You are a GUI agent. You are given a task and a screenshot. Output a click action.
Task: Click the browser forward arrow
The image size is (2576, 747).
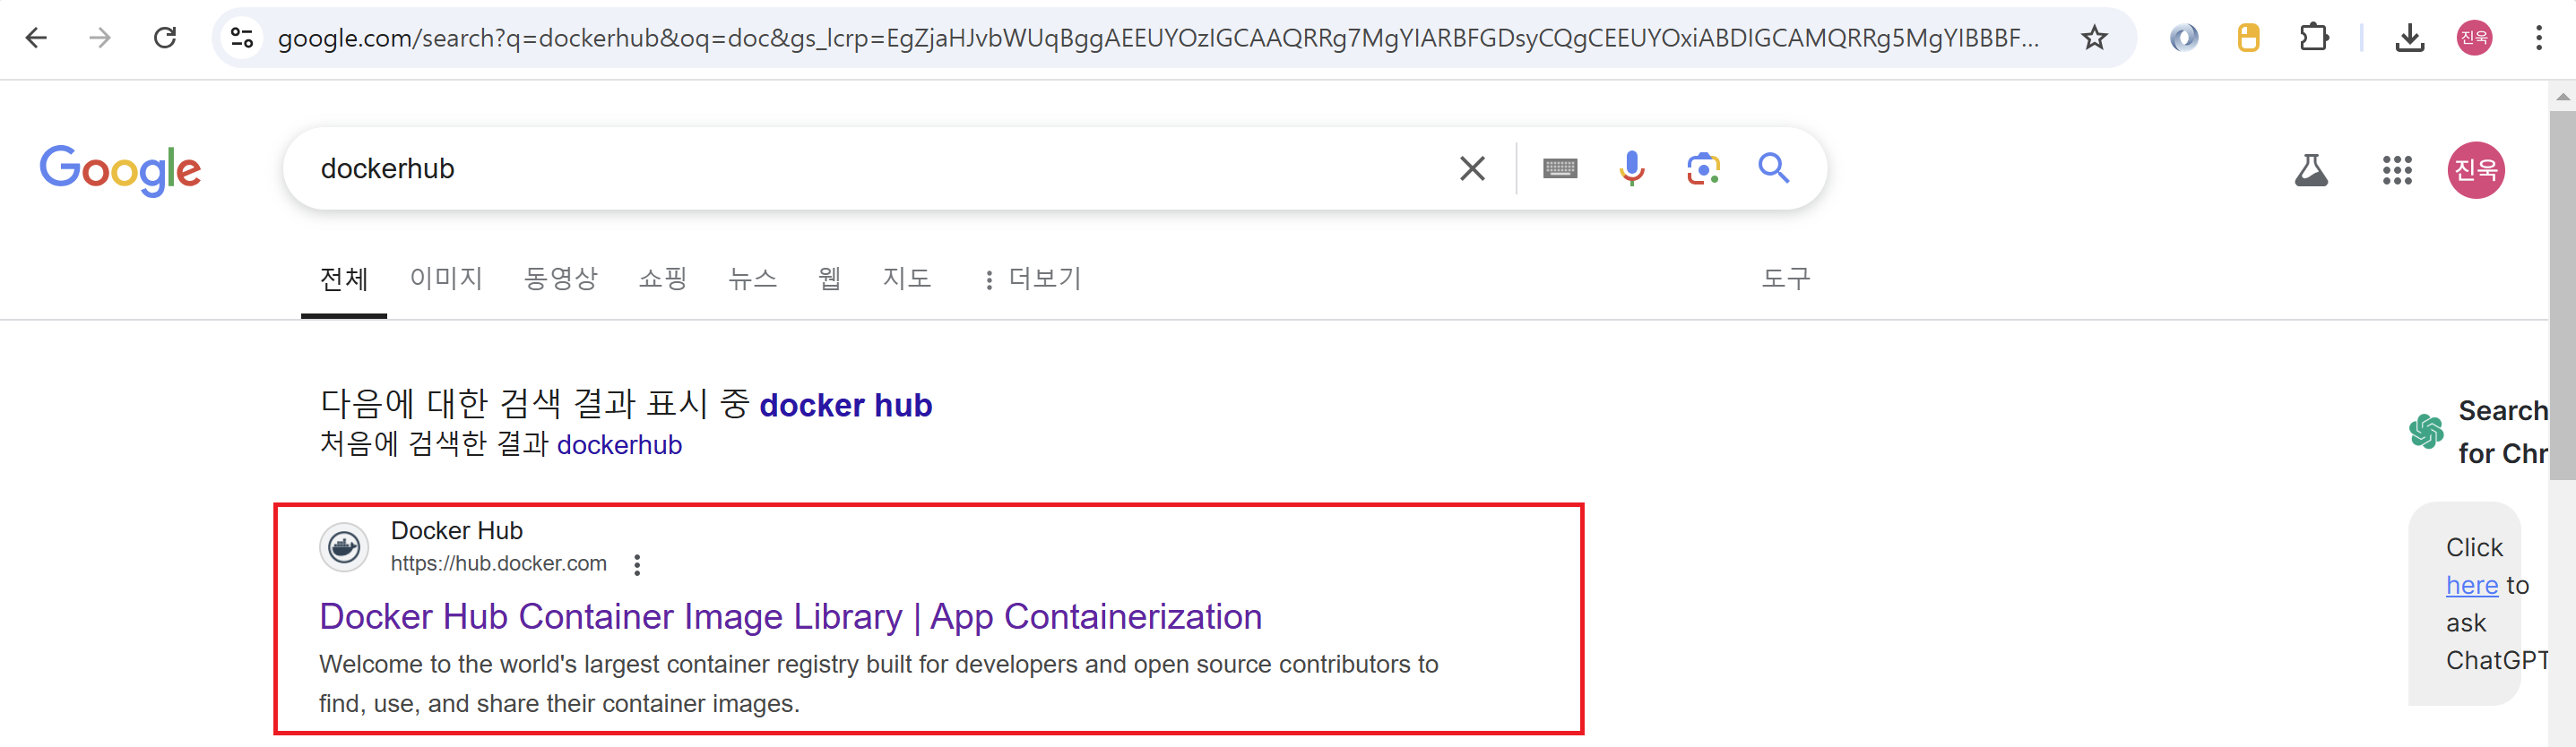100,38
